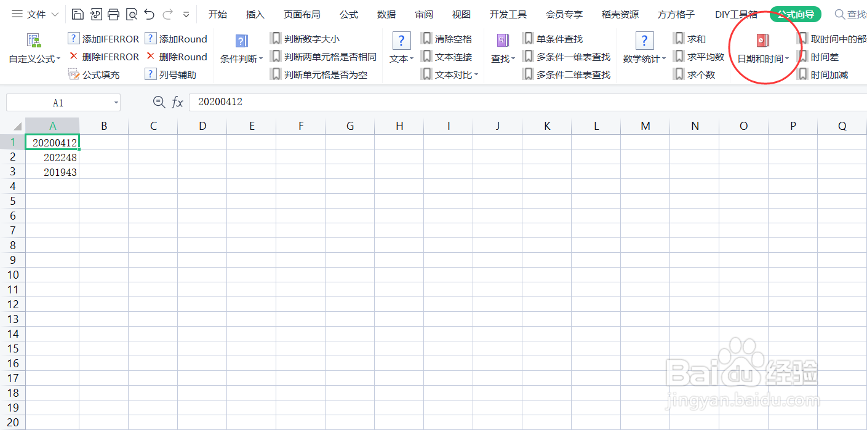The image size is (867, 430).
Task: Click 添加IFERROR button
Action: (103, 39)
